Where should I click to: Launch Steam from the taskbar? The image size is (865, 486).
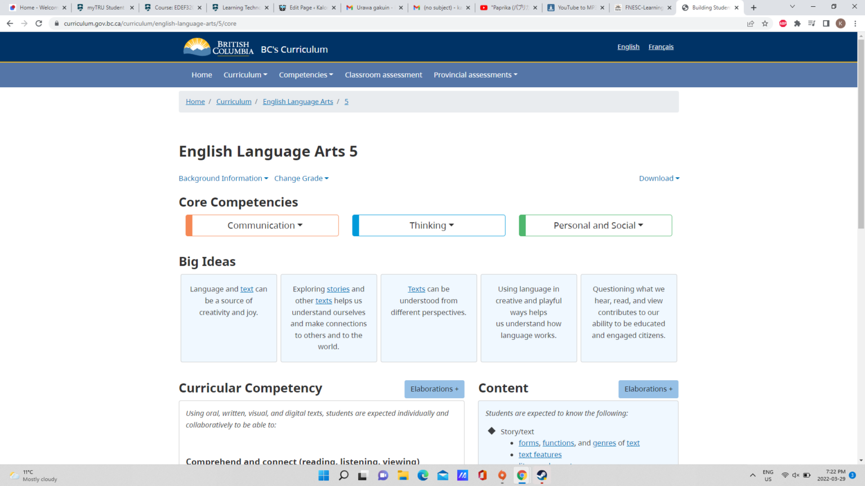(x=541, y=475)
